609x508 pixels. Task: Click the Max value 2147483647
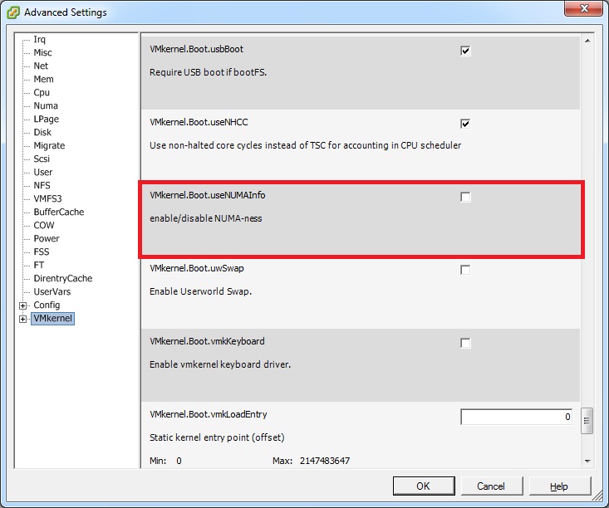pyautogui.click(x=325, y=461)
